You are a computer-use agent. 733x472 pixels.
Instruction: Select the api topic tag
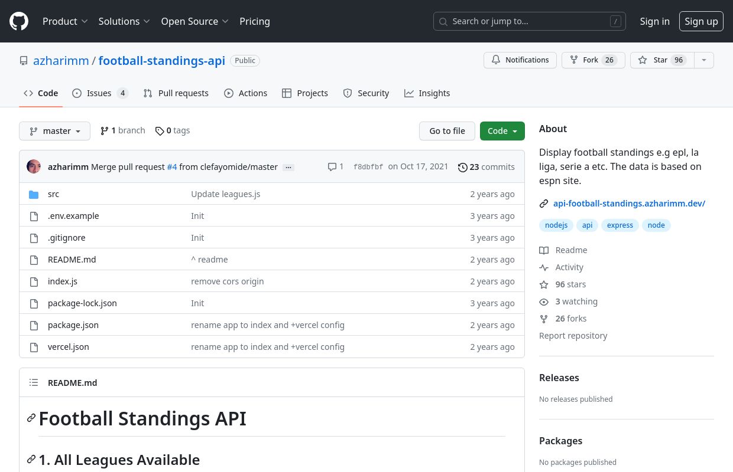(587, 225)
